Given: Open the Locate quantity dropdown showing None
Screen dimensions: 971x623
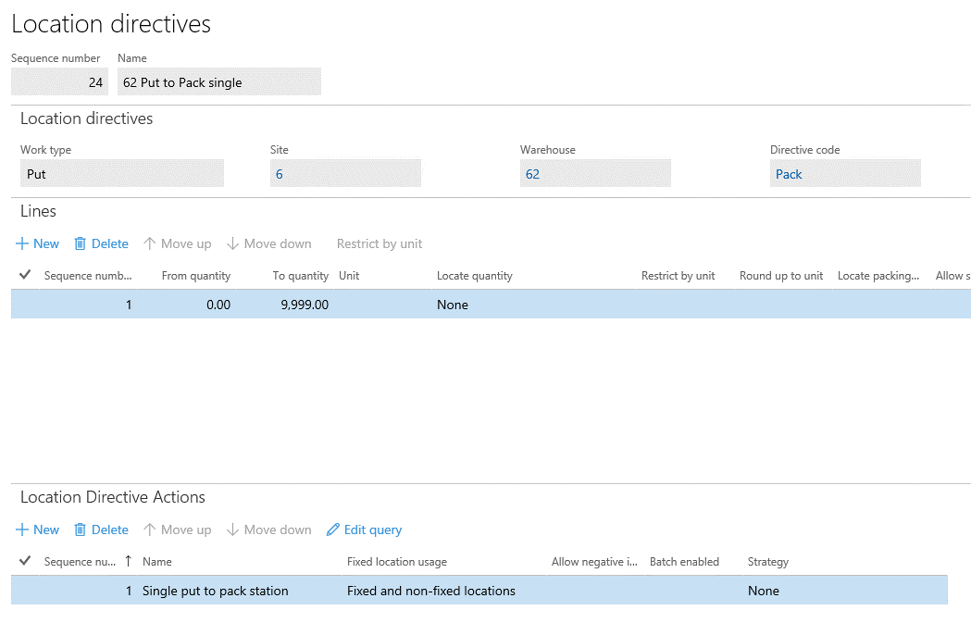Looking at the screenshot, I should [533, 305].
